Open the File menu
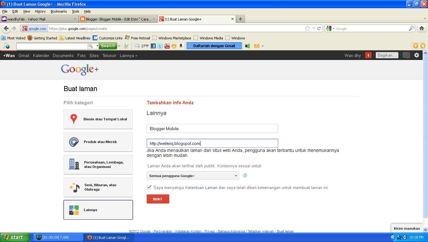The image size is (428, 242). (5, 11)
